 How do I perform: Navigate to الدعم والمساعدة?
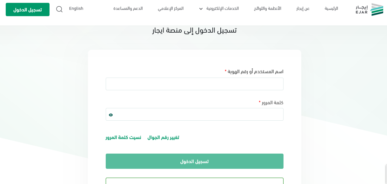point(128,9)
